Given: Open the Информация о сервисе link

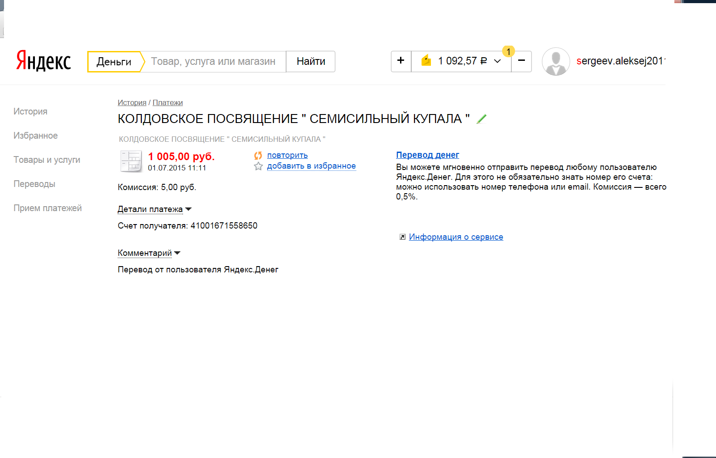Looking at the screenshot, I should (456, 237).
